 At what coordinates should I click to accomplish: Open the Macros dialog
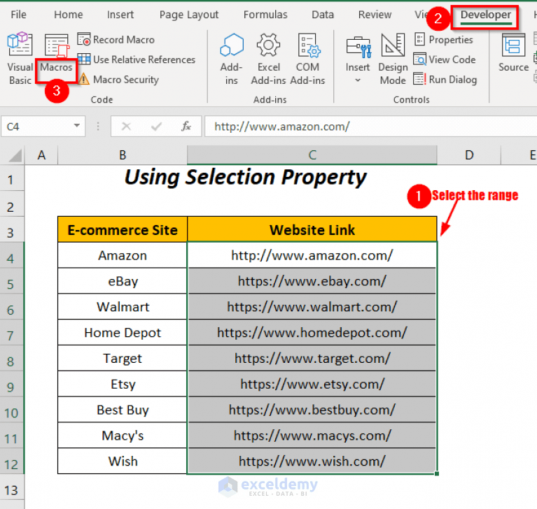(56, 55)
